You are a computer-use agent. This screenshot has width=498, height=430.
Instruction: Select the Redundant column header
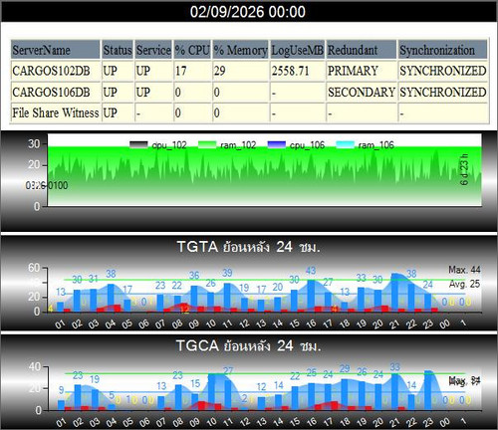[x=362, y=50]
